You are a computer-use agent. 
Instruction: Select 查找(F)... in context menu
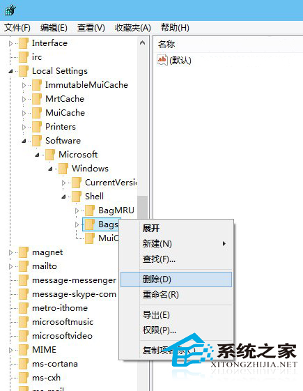tap(176, 259)
